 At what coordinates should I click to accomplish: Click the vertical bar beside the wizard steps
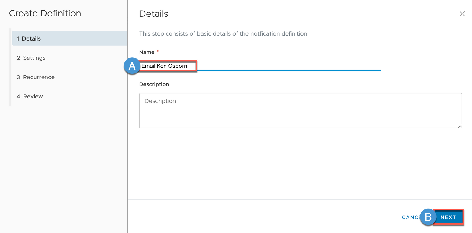coord(10,67)
